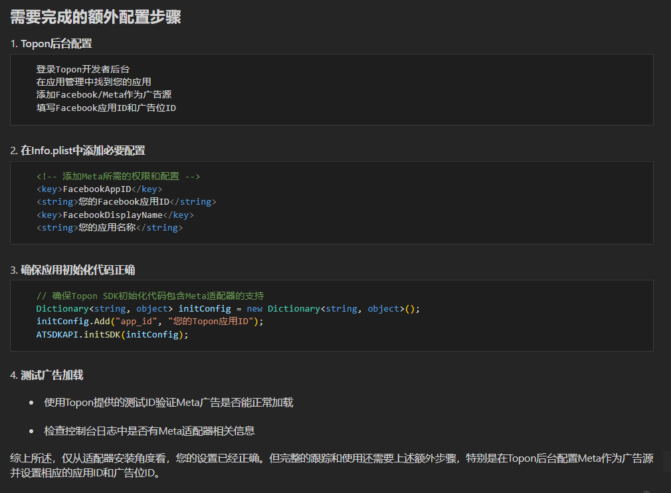Click the code comment about Topon SDK初始化代码

click(x=149, y=296)
